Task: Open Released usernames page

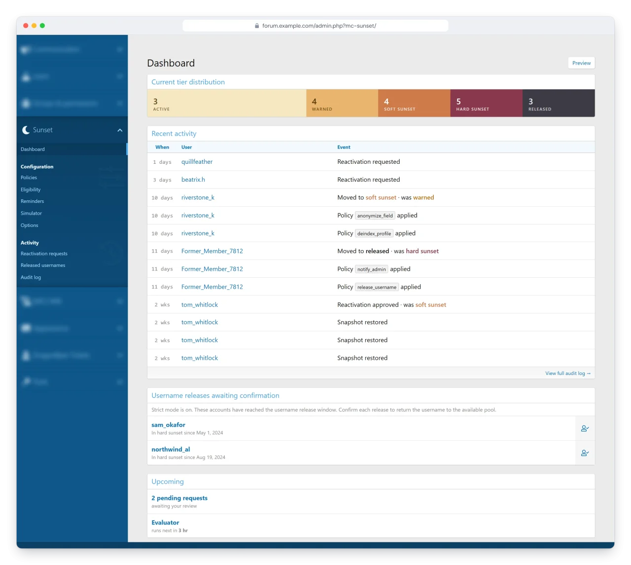Action: click(43, 265)
